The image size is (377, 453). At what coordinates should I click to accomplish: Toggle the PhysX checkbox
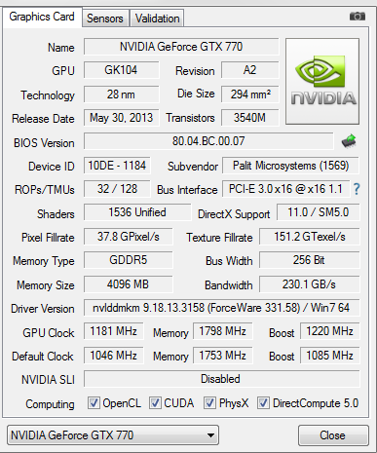(x=209, y=403)
